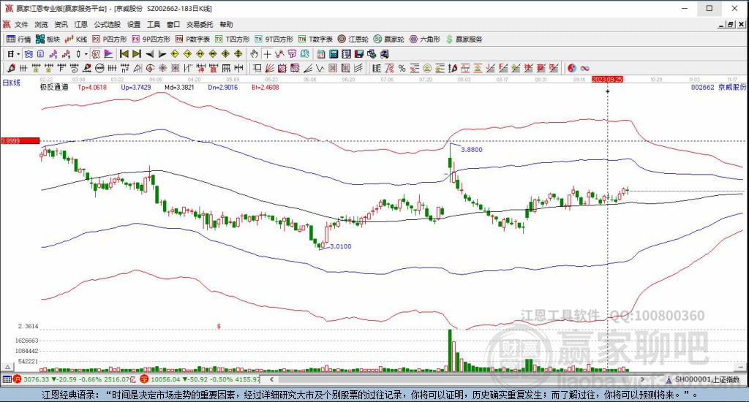This screenshot has height=402, width=749.
Task: Click the 3076.33 Shanghai index status value
Action: click(37, 379)
